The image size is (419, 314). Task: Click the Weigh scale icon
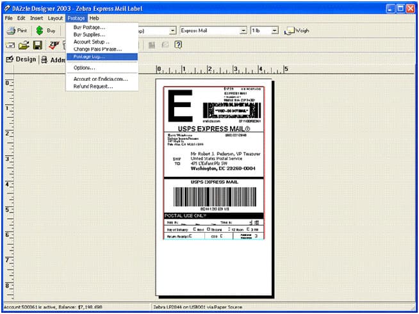[x=289, y=31]
